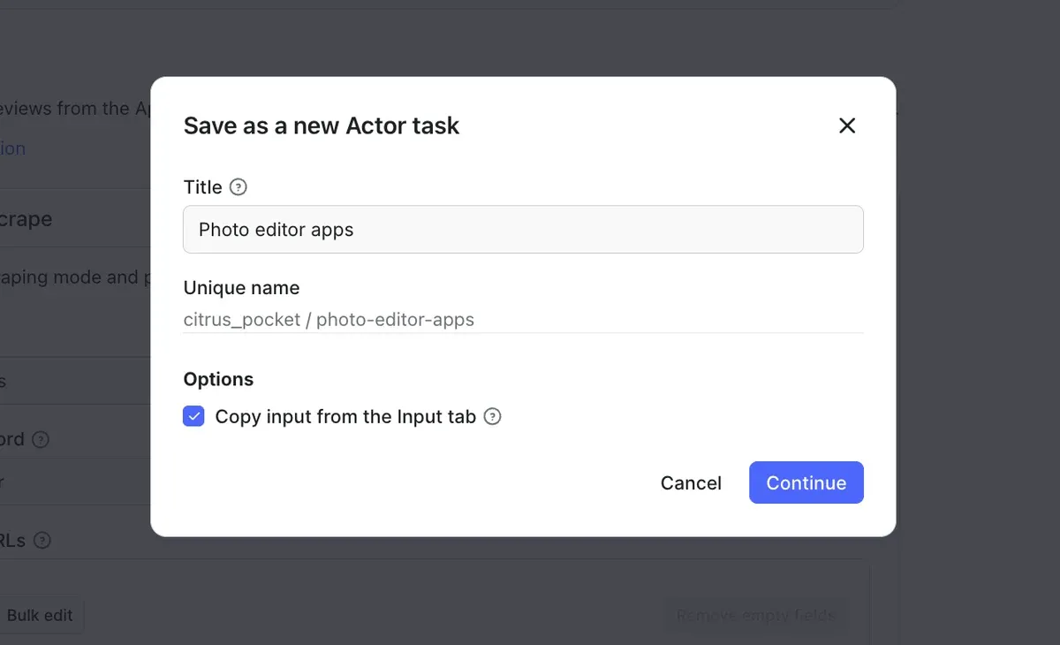Click the Bulk edit button behind the dialog
The height and width of the screenshot is (645, 1060).
[40, 615]
